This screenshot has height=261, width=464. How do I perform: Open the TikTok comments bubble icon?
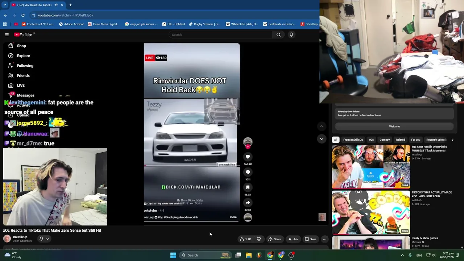pos(248,172)
